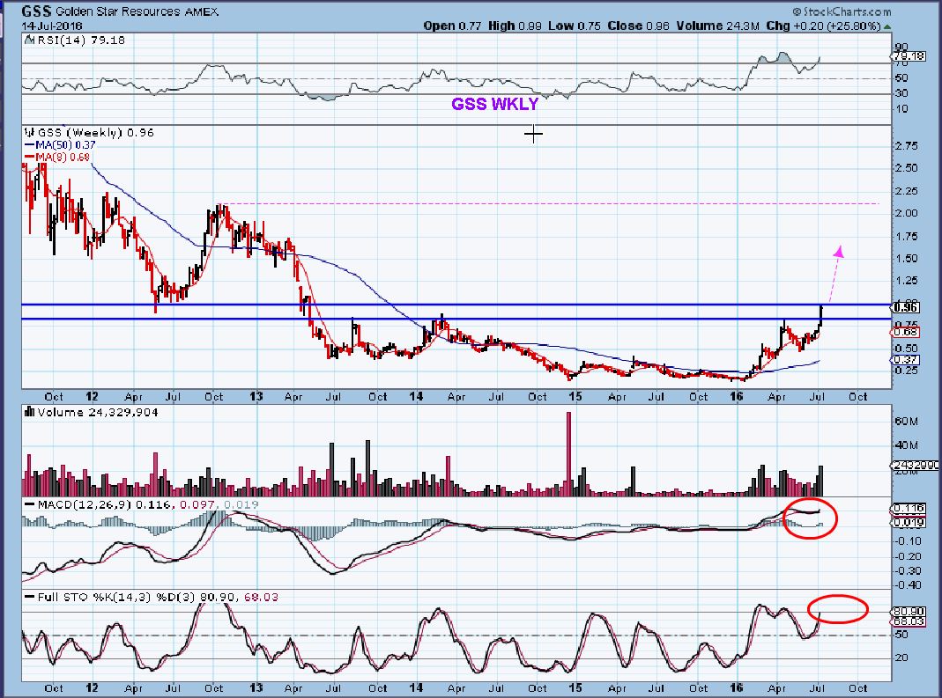Click the -0.40 MACD axis label

(907, 585)
